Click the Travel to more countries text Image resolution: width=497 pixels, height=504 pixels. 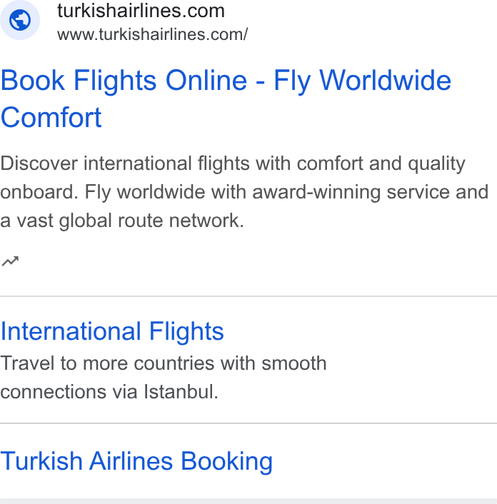164,363
